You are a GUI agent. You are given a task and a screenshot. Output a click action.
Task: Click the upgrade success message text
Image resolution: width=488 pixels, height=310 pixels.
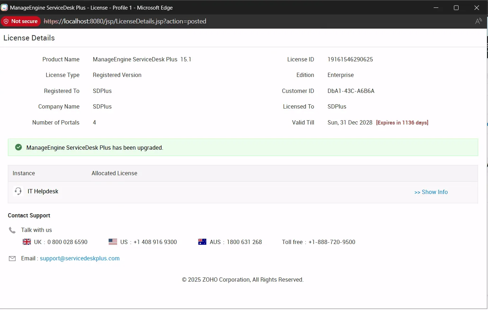click(95, 148)
